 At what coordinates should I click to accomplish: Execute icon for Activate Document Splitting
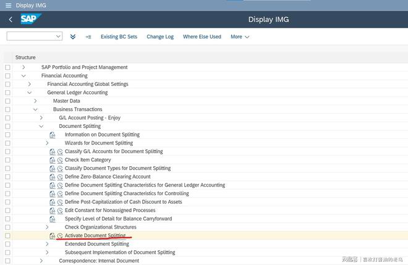(x=60, y=235)
